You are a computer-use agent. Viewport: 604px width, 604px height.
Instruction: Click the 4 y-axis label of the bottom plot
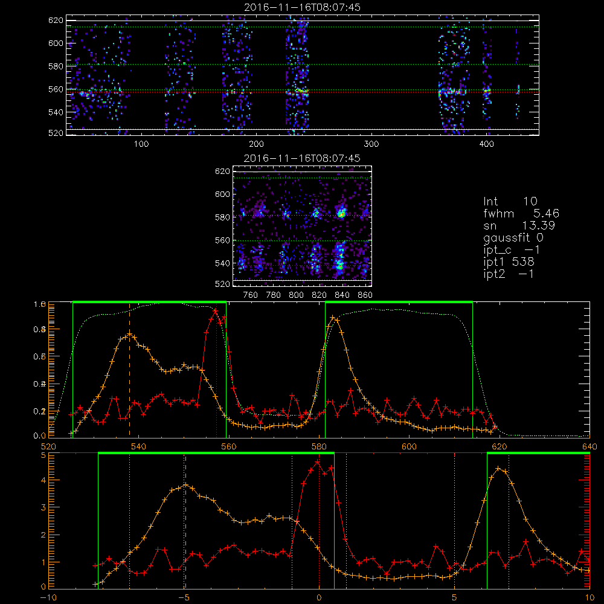click(x=43, y=480)
